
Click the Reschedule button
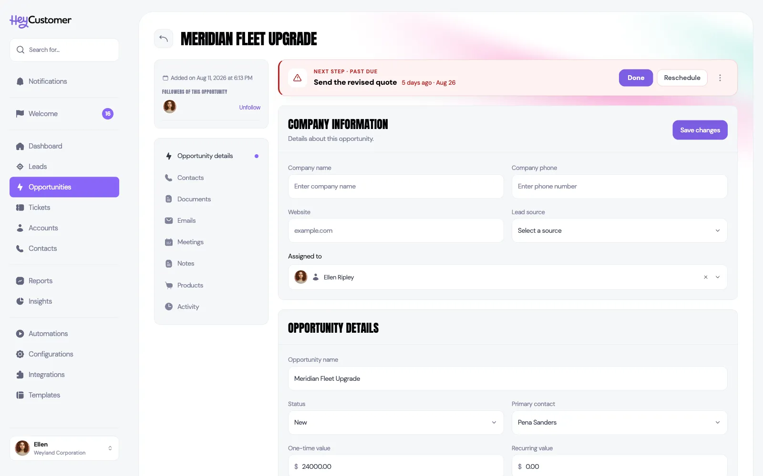point(682,78)
